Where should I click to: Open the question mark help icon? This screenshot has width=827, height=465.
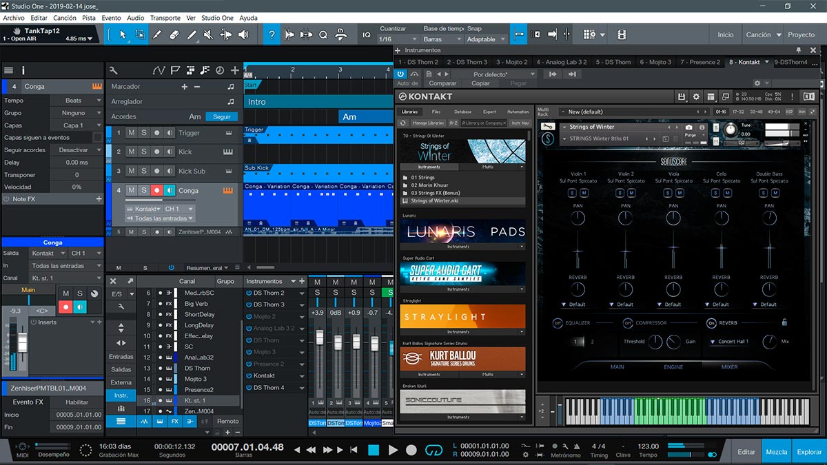[272, 34]
